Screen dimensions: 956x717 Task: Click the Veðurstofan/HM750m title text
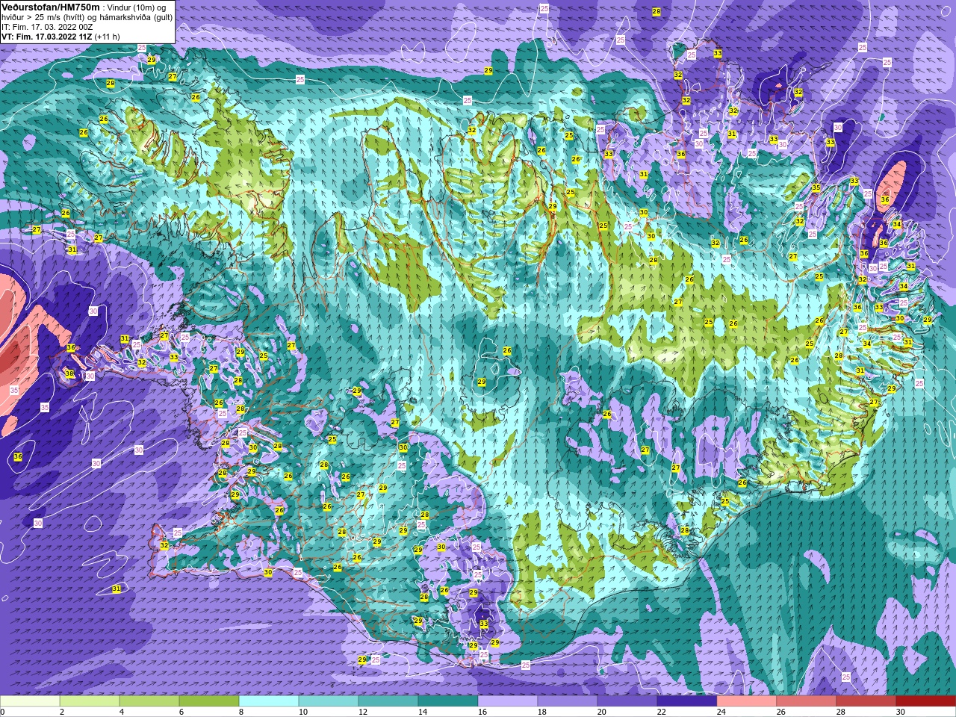[x=51, y=7]
